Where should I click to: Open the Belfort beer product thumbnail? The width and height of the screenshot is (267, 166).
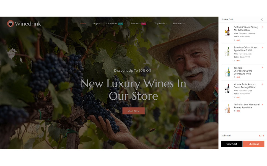(227, 31)
